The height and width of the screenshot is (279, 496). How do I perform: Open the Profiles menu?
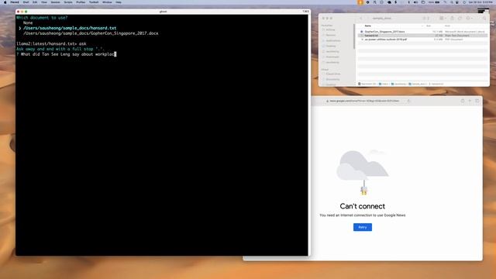pyautogui.click(x=81, y=2)
